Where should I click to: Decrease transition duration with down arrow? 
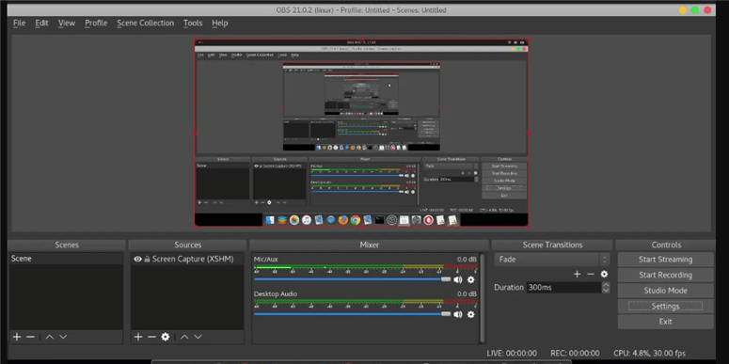coord(606,291)
